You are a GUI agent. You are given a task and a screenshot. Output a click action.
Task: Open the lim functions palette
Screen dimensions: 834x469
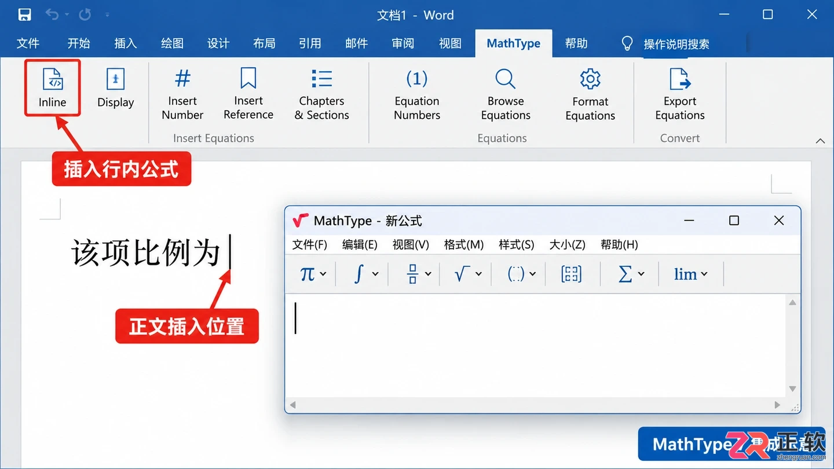click(x=691, y=274)
